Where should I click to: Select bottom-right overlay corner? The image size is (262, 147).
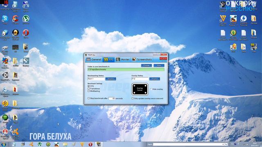[x=145, y=93]
